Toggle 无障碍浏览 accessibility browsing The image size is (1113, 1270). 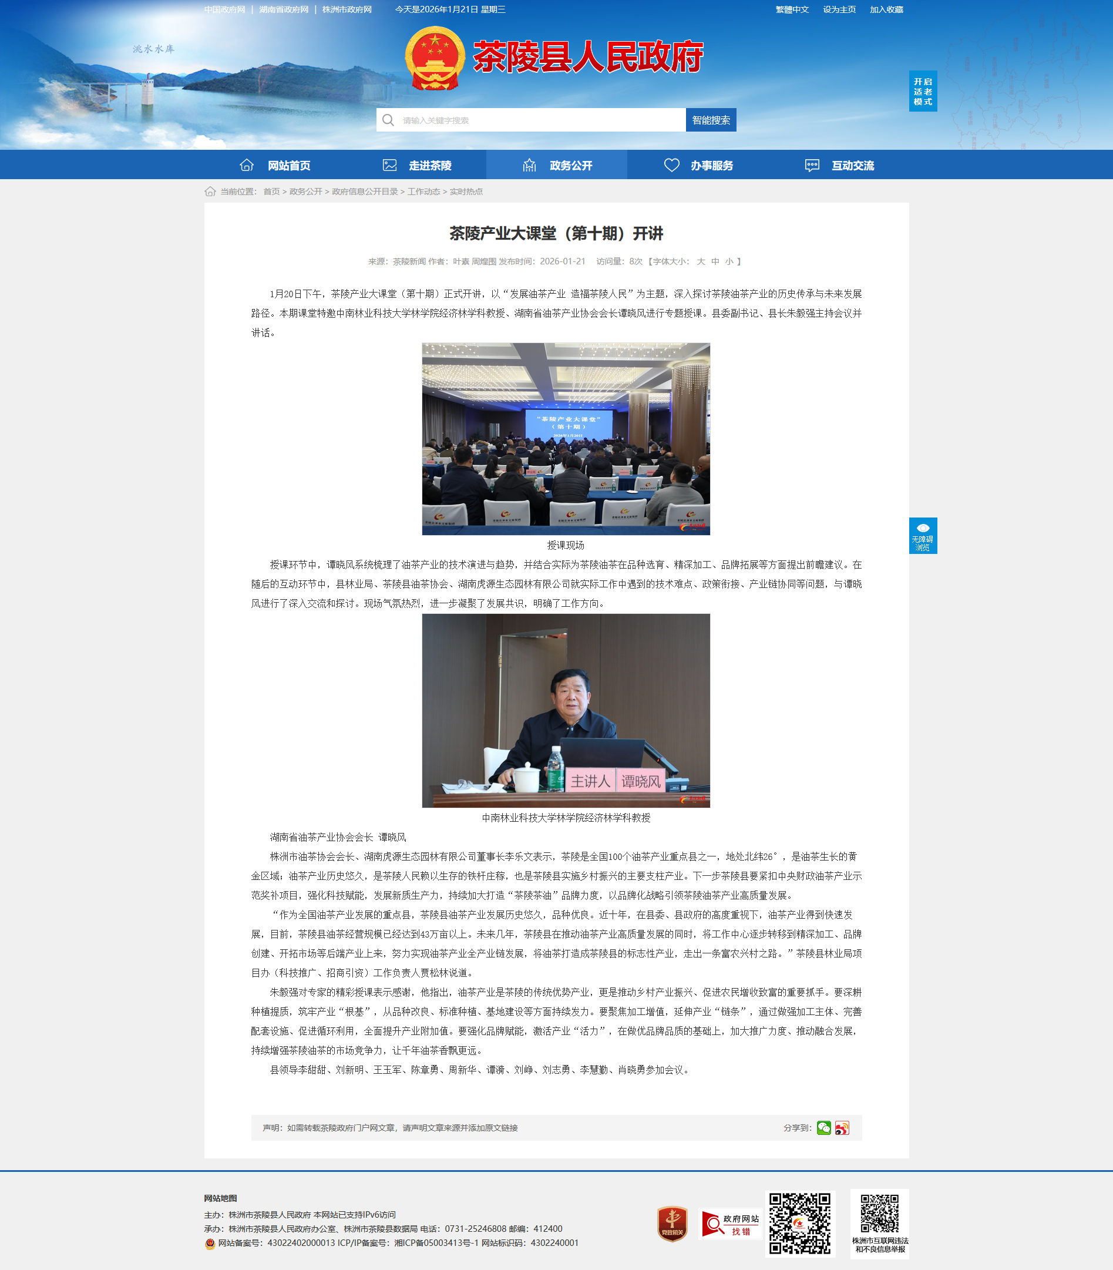pyautogui.click(x=922, y=535)
